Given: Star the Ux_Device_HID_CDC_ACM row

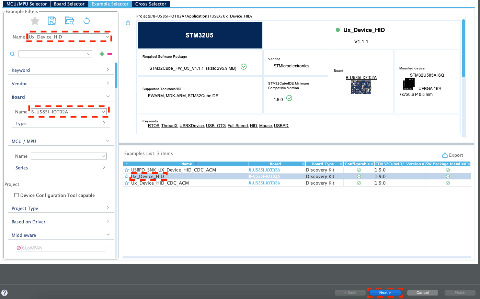Looking at the screenshot, I should pyautogui.click(x=127, y=183).
